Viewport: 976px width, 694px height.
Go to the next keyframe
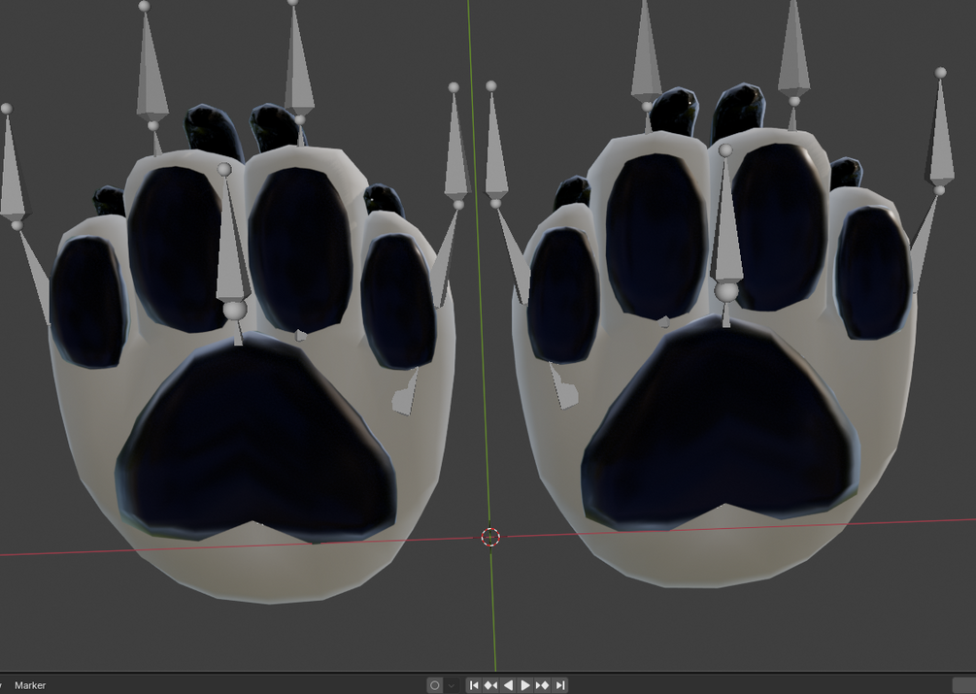tap(543, 685)
